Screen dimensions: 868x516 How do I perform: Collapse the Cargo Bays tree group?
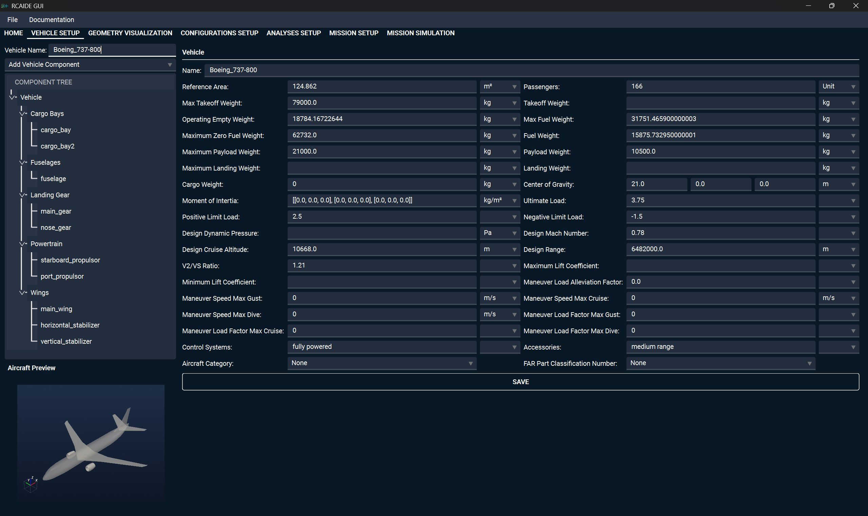(22, 114)
